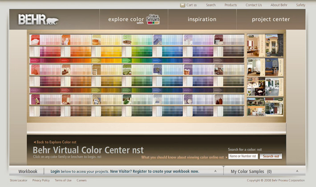Open the Terms of Use link

point(63,180)
